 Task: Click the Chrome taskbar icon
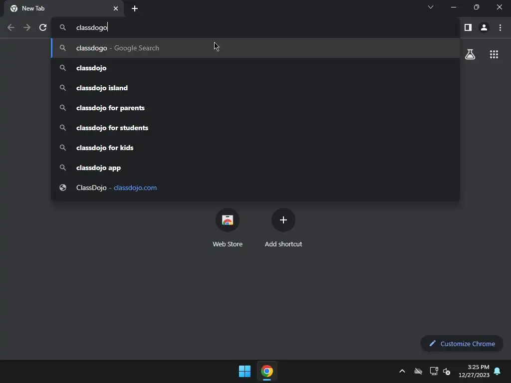266,371
